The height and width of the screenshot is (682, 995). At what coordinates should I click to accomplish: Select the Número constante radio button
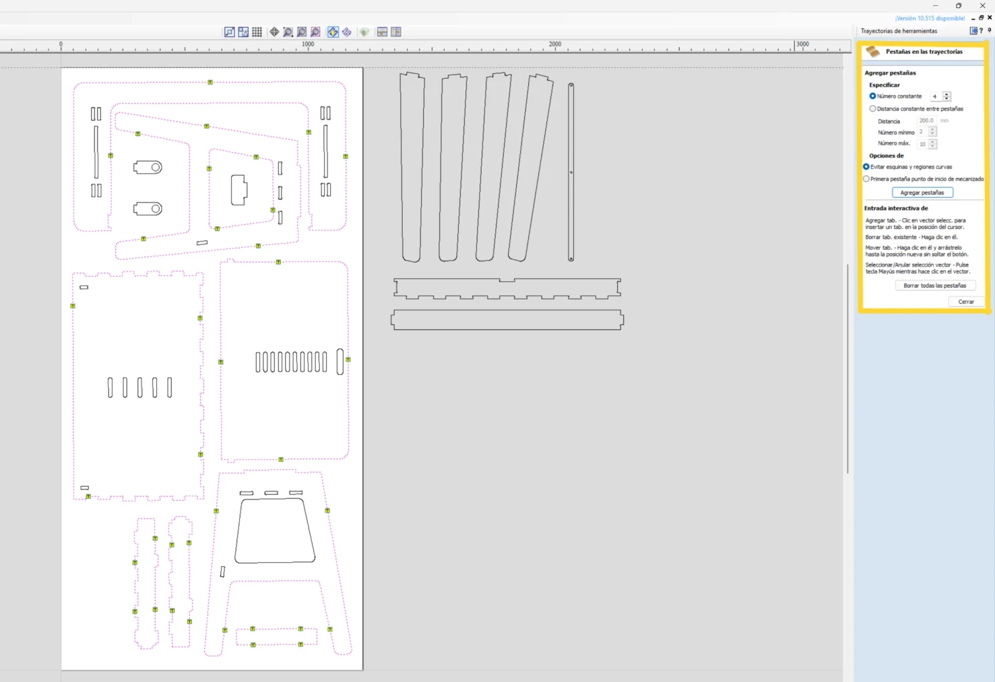tap(872, 96)
